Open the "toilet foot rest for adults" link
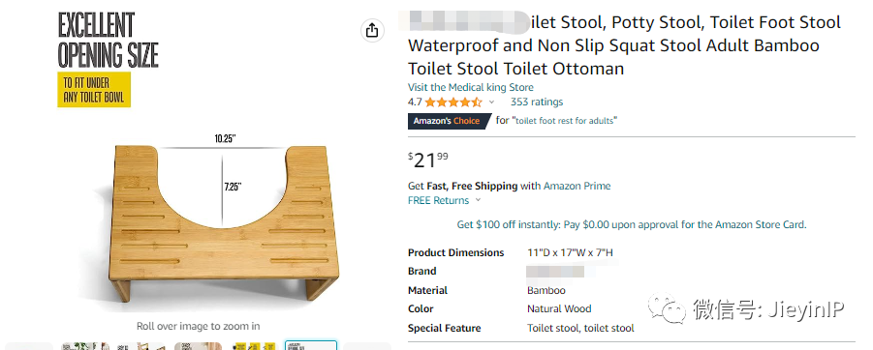 (x=565, y=121)
